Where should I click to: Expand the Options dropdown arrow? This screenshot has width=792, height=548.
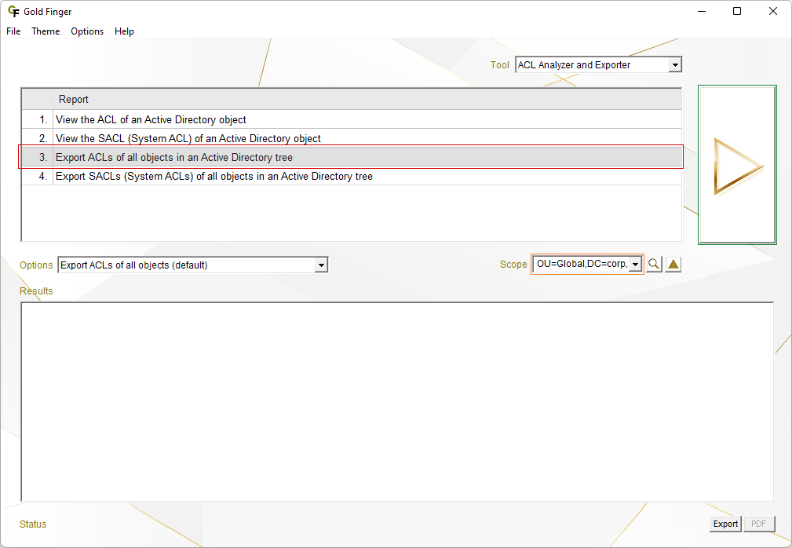pyautogui.click(x=321, y=265)
